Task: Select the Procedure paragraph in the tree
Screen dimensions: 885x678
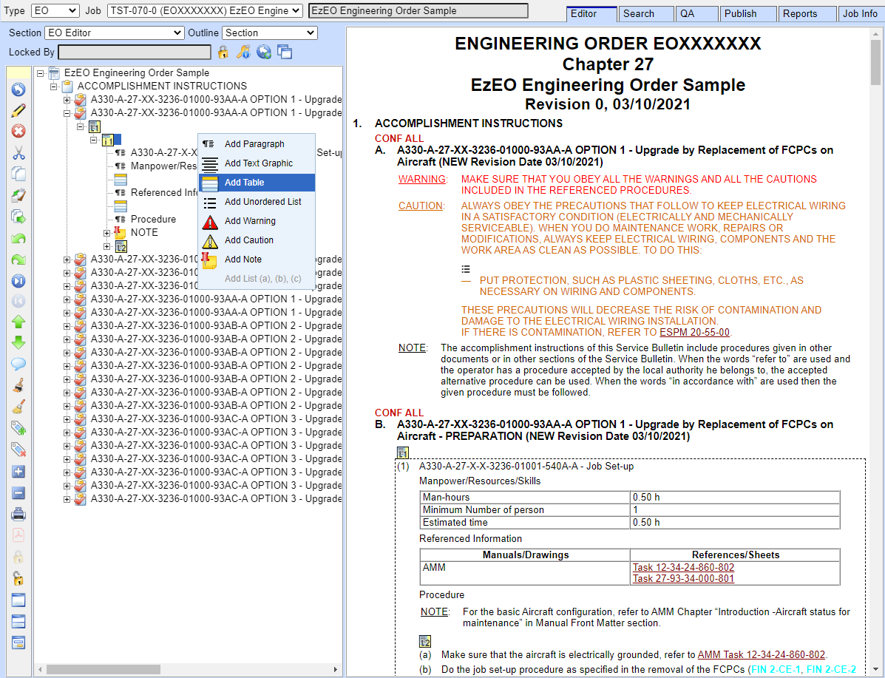Action: click(153, 219)
